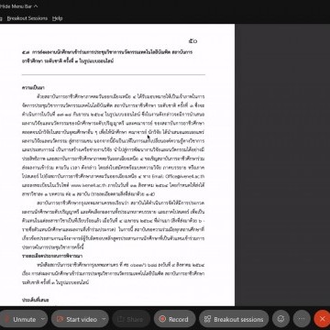Click the Share screen arrow icon
The image size is (330, 330).
click(121, 319)
